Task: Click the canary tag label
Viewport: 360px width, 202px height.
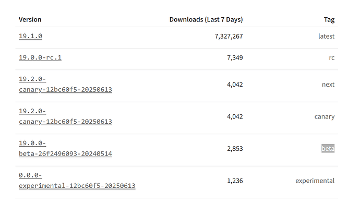Action: click(x=325, y=117)
